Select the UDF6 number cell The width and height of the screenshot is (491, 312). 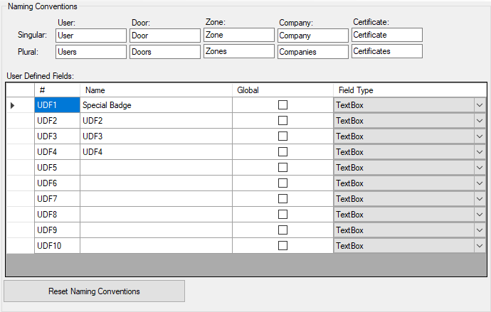(57, 183)
